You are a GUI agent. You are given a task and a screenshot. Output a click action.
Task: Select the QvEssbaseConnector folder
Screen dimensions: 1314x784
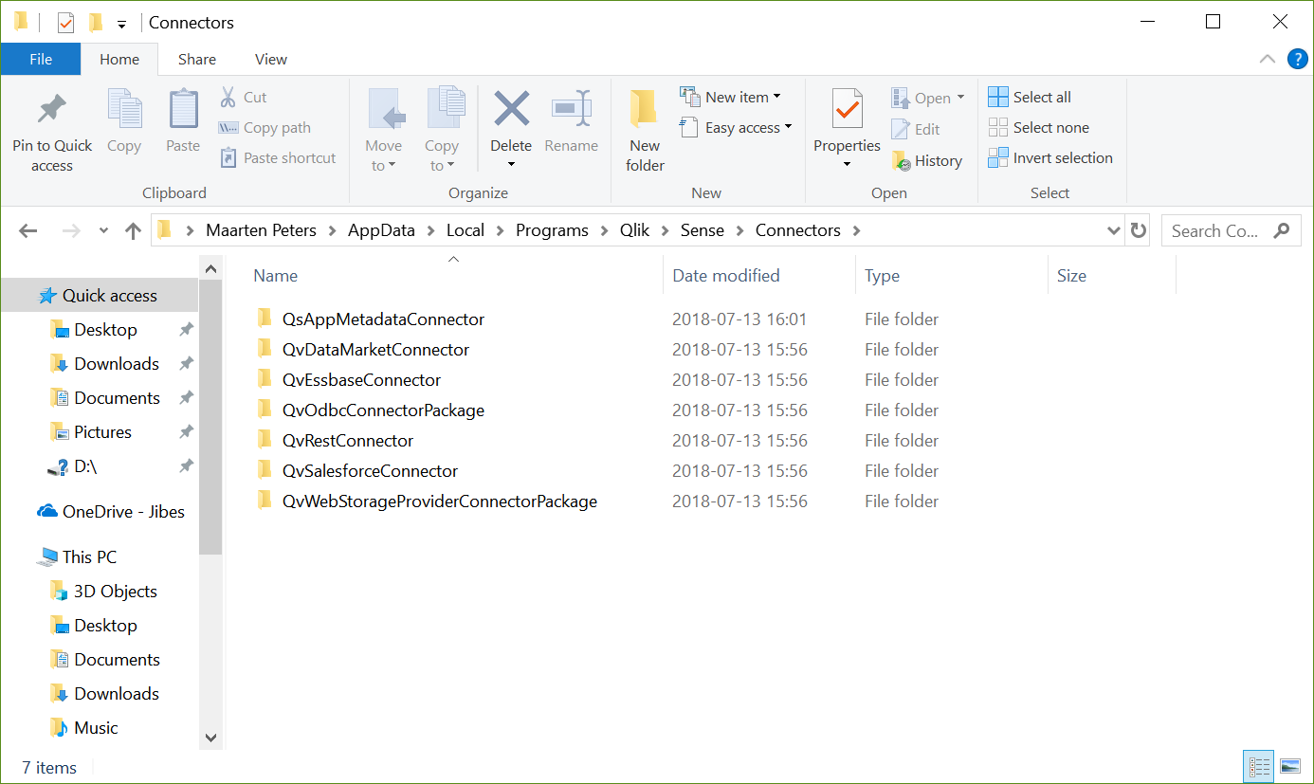click(x=348, y=379)
